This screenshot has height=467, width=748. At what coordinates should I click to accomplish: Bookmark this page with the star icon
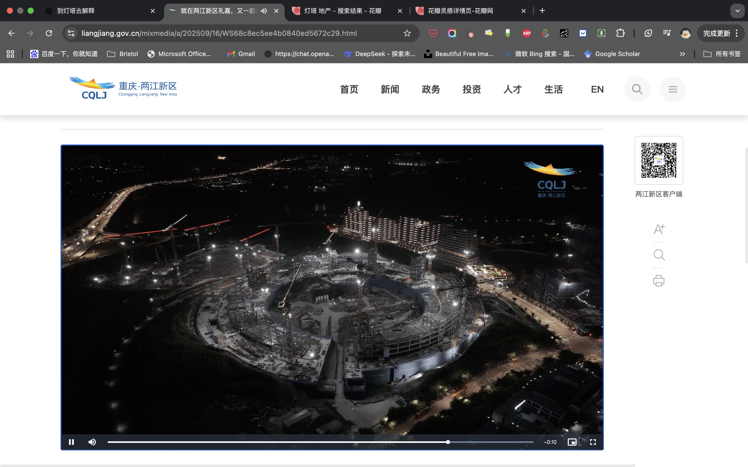coord(407,33)
